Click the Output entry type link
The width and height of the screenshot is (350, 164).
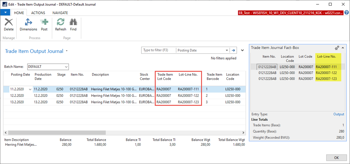click(339, 114)
